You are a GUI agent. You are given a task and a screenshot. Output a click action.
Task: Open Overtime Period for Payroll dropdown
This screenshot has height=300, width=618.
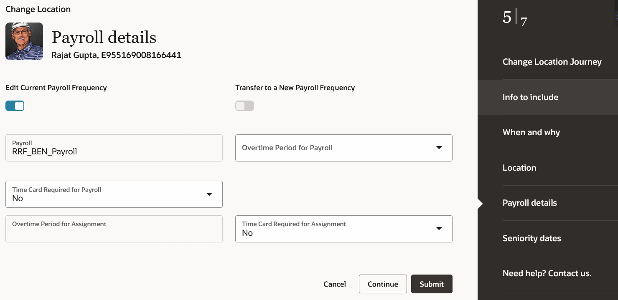click(343, 148)
